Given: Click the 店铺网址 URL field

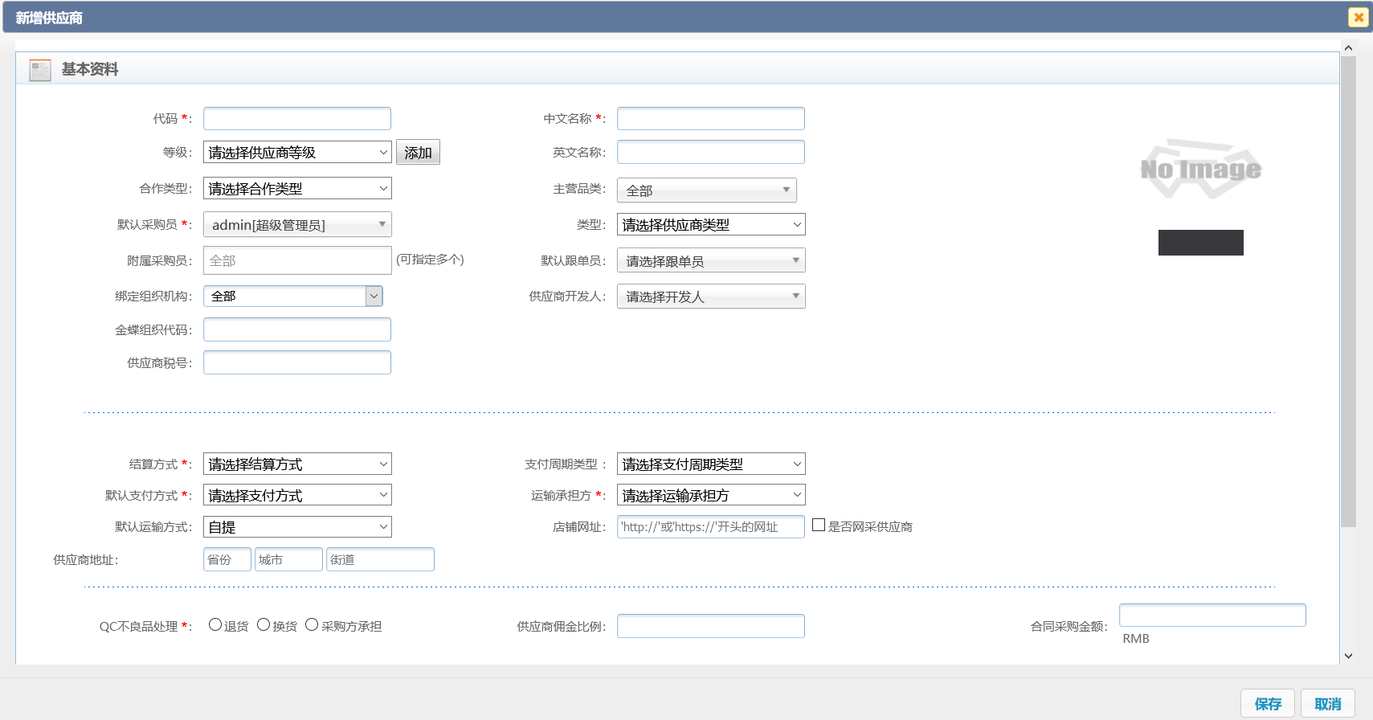Looking at the screenshot, I should pos(711,526).
